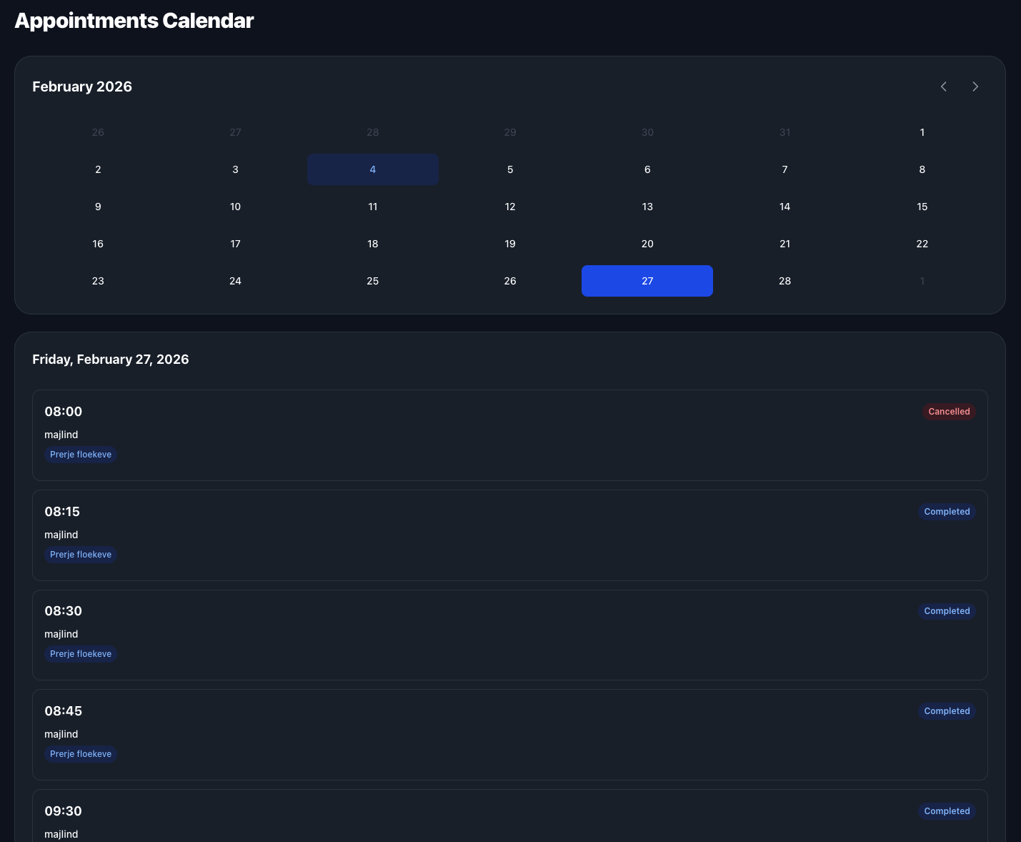This screenshot has height=842, width=1021.
Task: Click the Completed badge on 09:30 appointment
Action: click(947, 811)
